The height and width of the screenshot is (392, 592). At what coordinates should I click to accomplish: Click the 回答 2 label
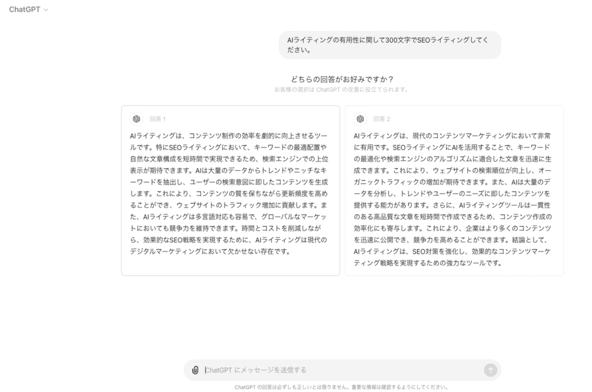tap(382, 119)
